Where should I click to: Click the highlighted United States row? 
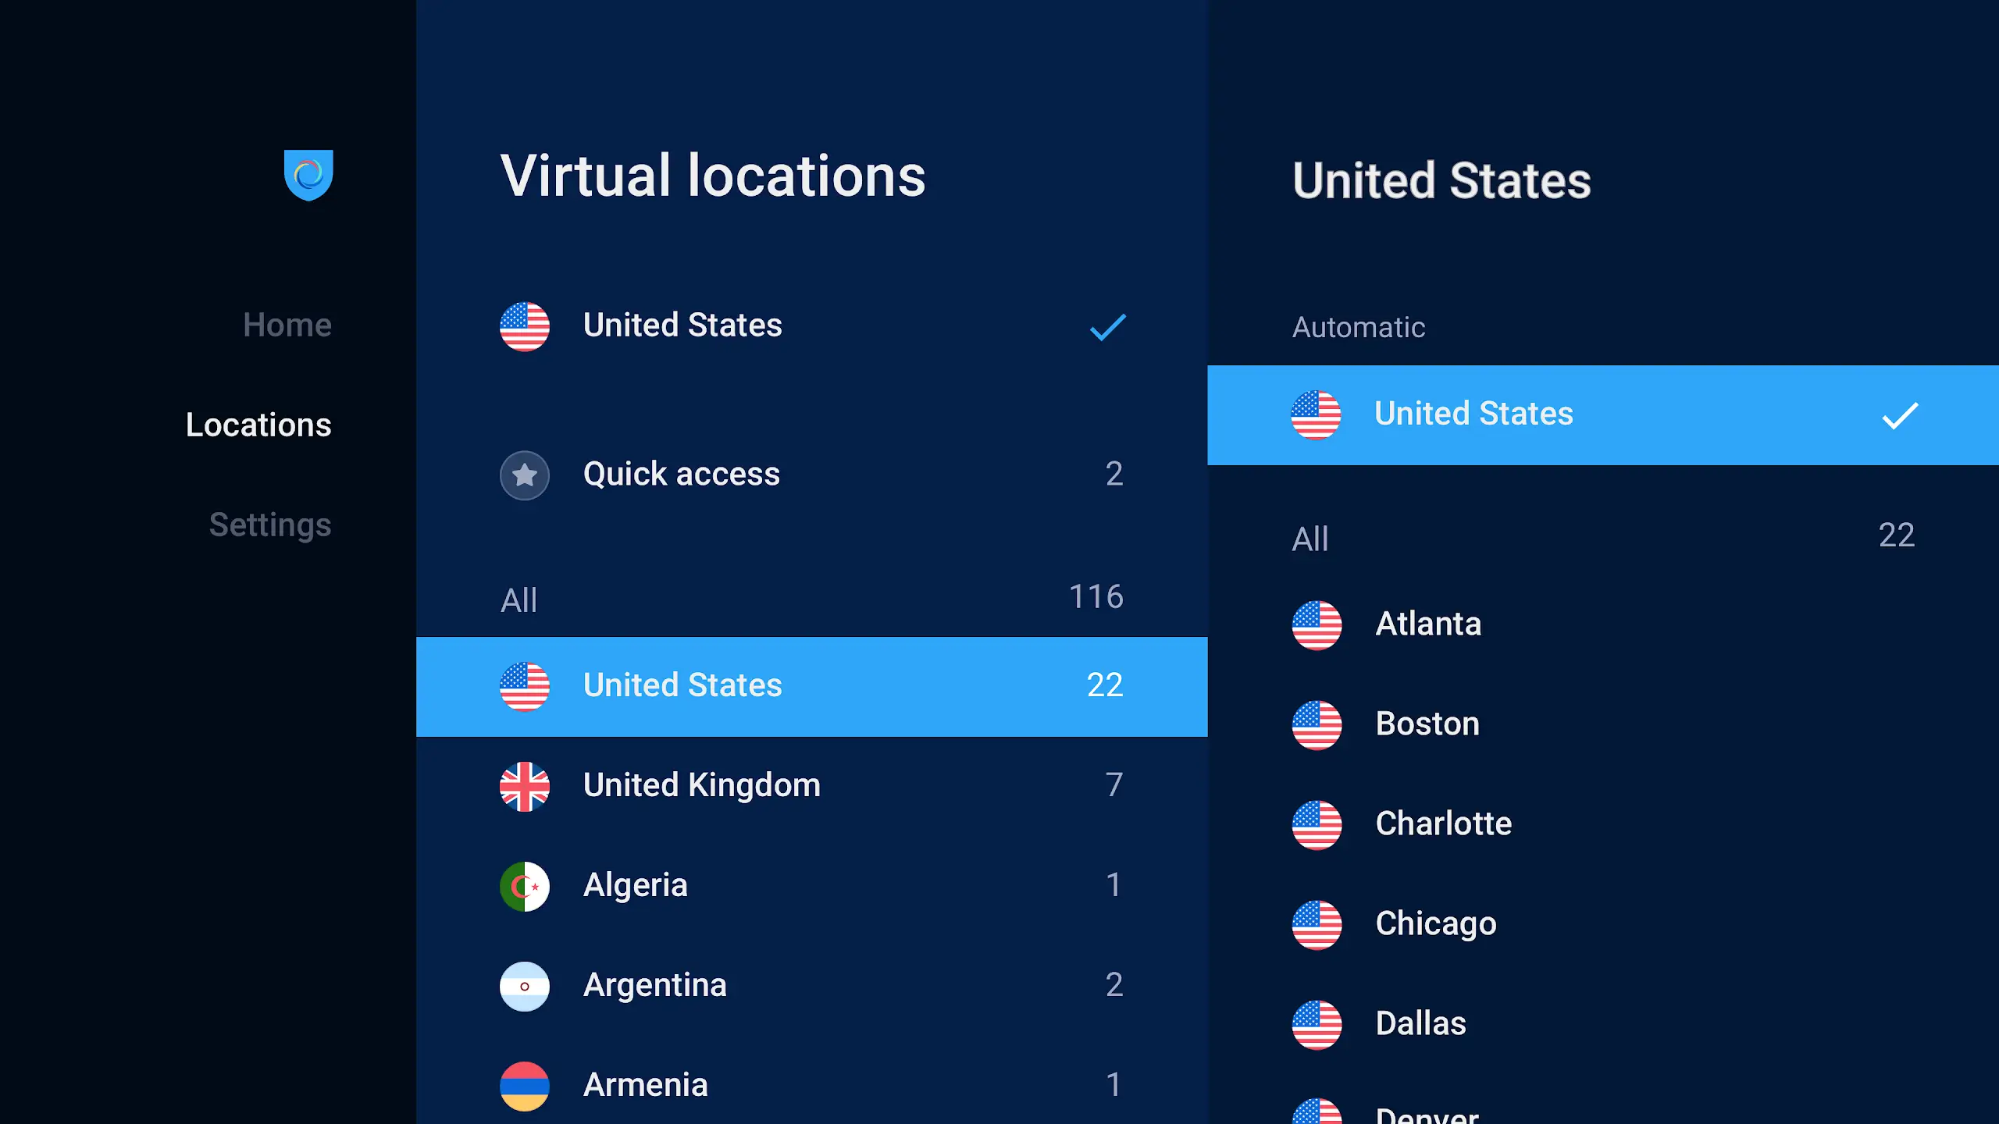click(812, 686)
